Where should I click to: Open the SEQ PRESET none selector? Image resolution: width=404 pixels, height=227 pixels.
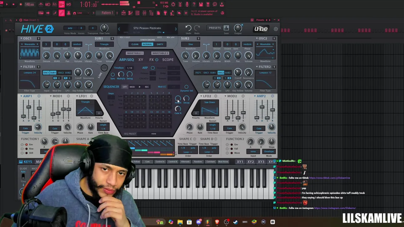[x=154, y=134]
